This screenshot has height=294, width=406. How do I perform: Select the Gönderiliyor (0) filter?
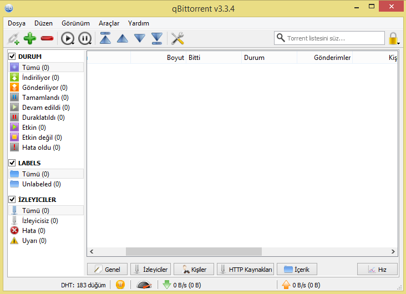(x=46, y=88)
